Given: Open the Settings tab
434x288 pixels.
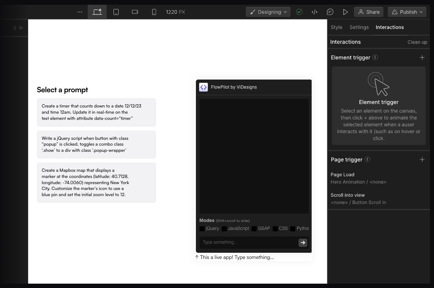Looking at the screenshot, I should (x=359, y=27).
